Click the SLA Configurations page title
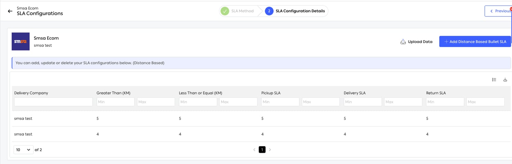The width and height of the screenshot is (512, 164). 40,14
